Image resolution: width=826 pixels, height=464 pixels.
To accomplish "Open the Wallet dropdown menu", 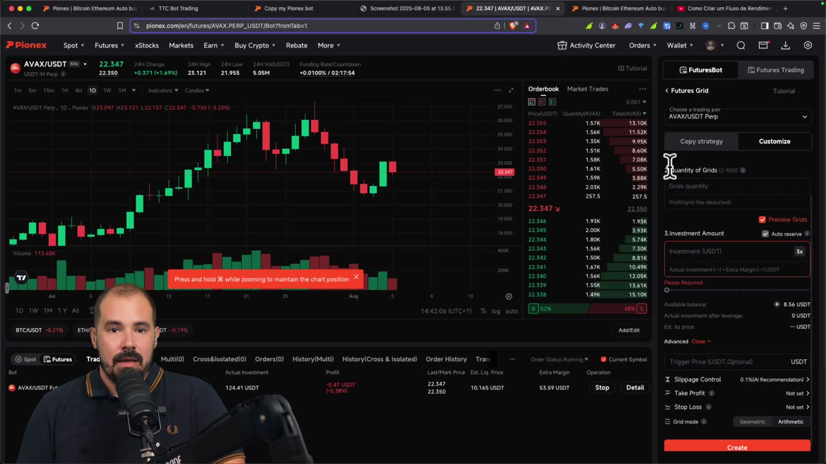I will click(680, 45).
